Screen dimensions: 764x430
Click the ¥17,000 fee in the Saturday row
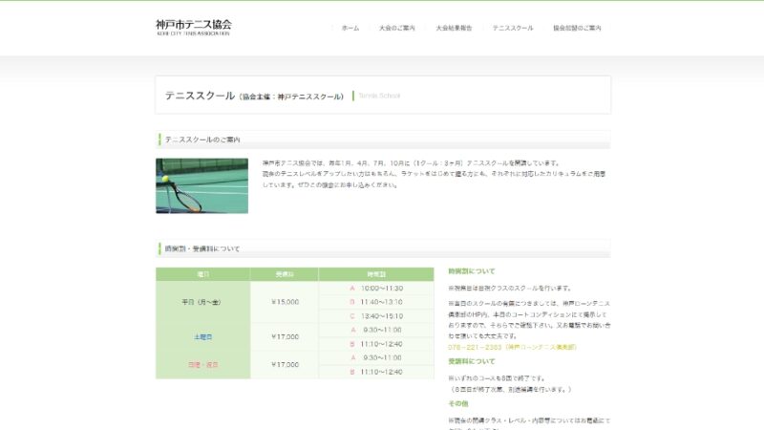285,337
